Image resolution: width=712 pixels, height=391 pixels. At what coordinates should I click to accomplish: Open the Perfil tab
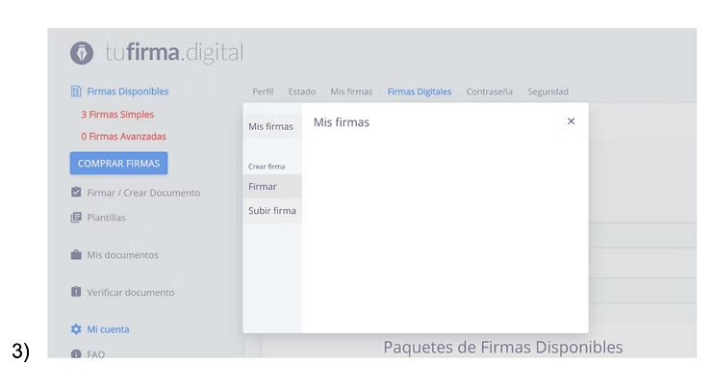[x=263, y=91]
